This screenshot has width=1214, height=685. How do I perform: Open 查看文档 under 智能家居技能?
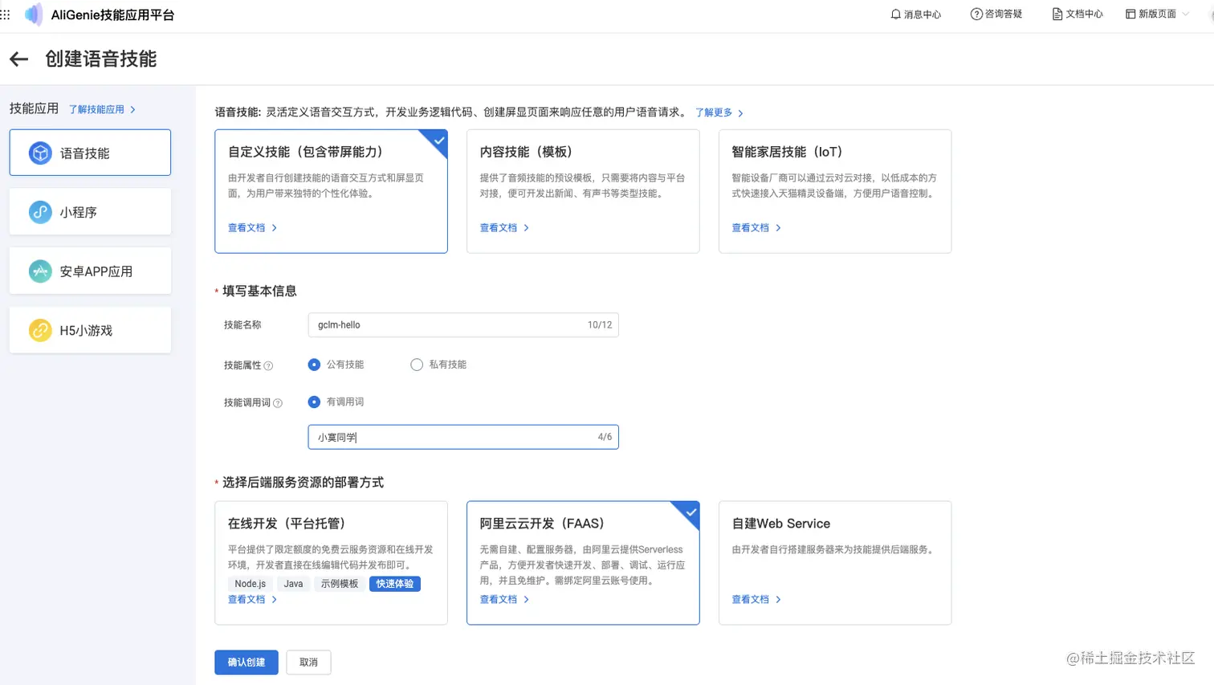[756, 228]
